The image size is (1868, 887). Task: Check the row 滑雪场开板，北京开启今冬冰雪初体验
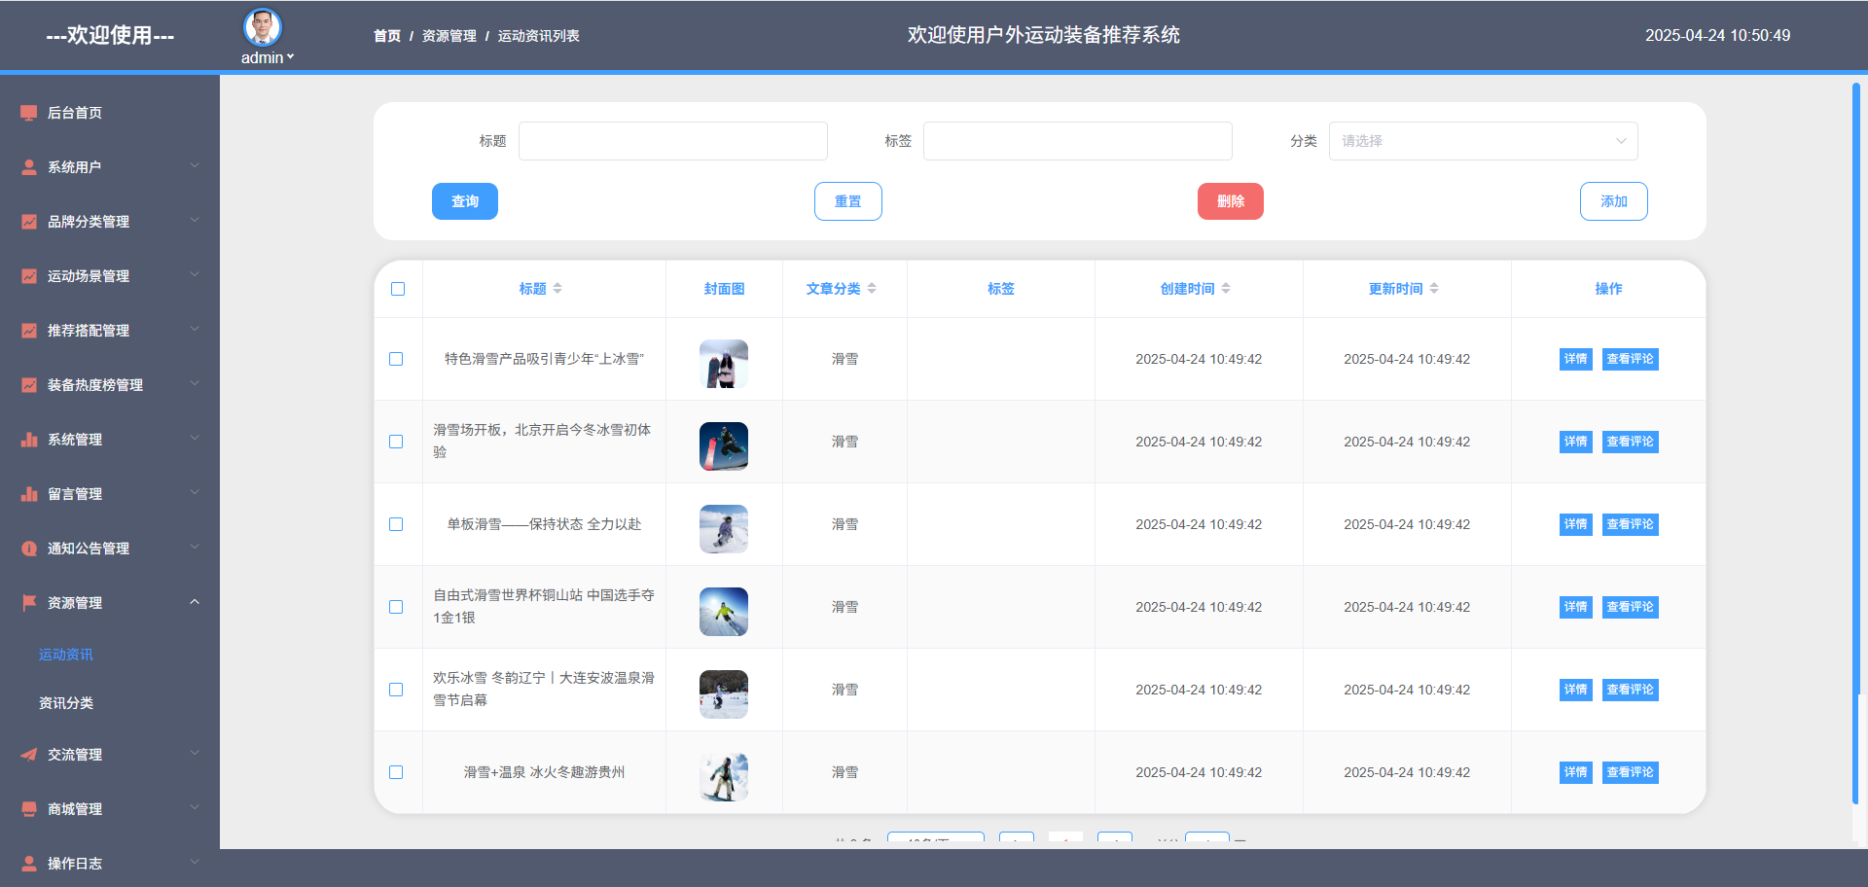pos(396,442)
